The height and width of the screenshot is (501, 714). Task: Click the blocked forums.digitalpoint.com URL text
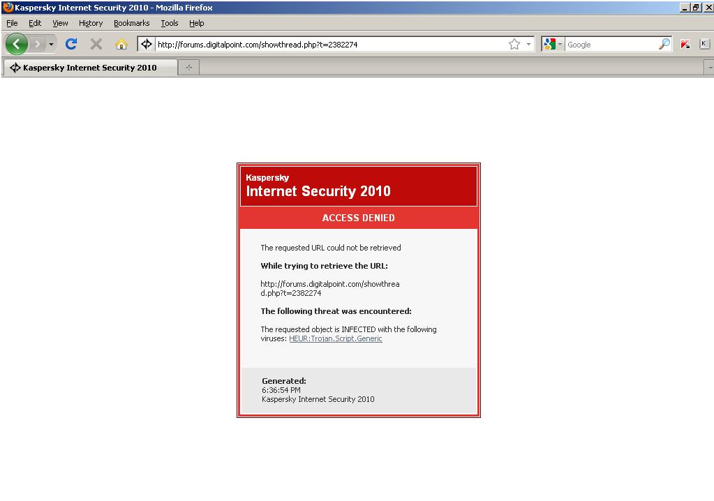330,288
